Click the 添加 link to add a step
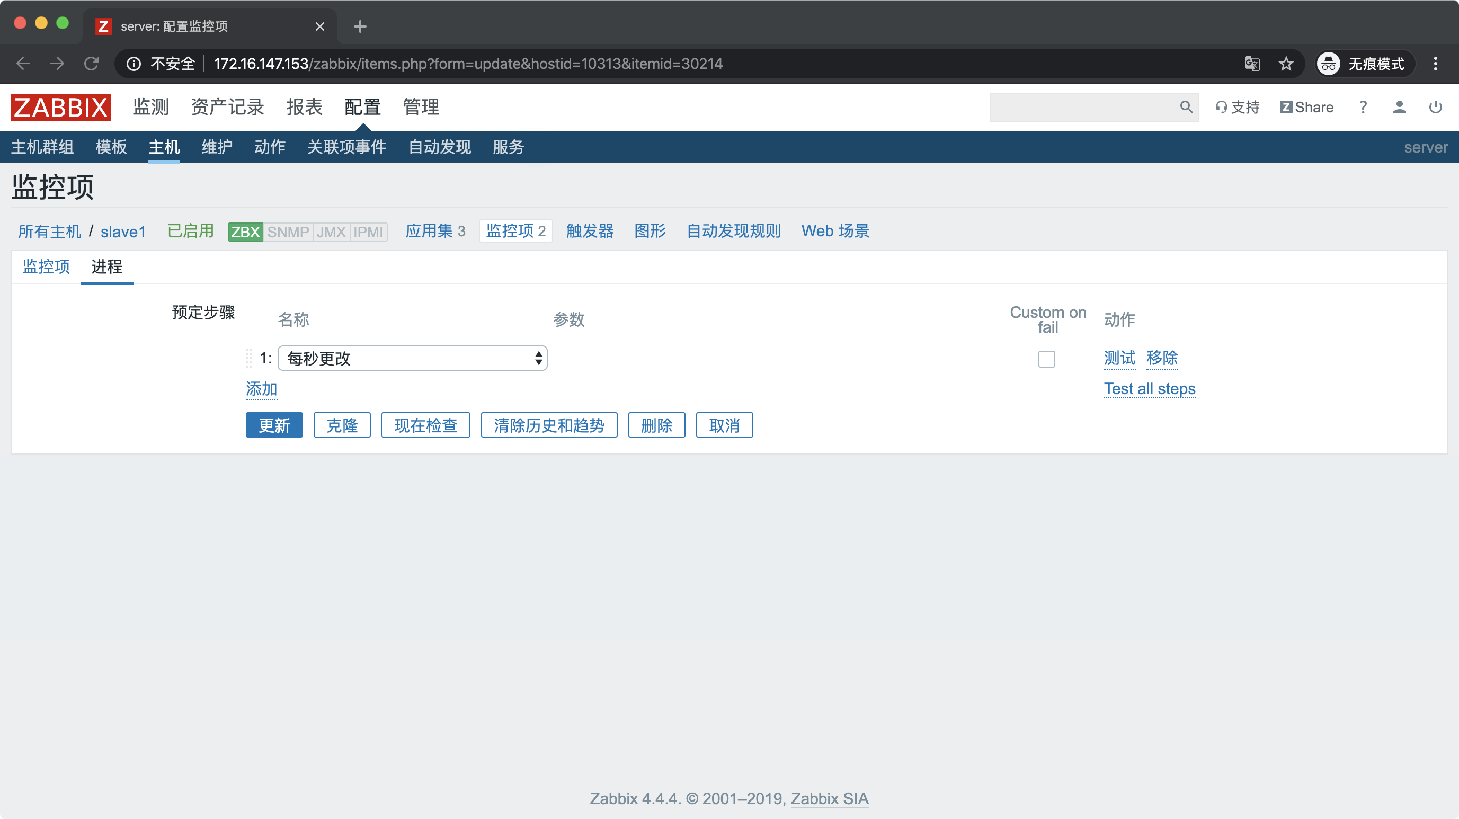This screenshot has width=1459, height=819. click(x=261, y=388)
